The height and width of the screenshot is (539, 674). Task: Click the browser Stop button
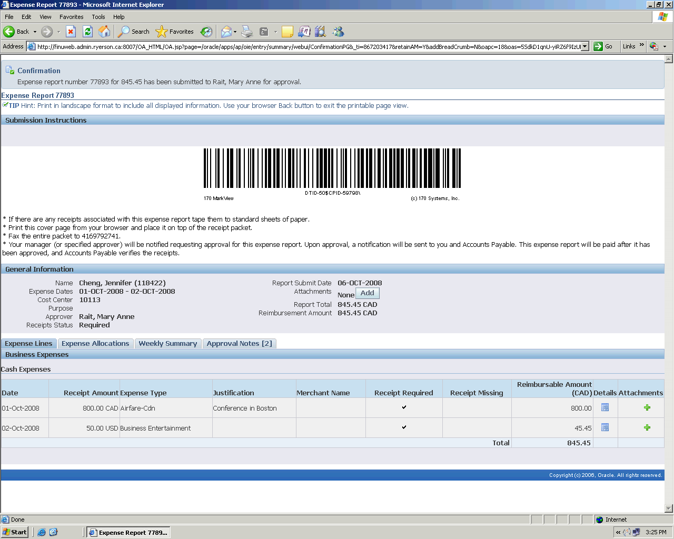point(71,32)
